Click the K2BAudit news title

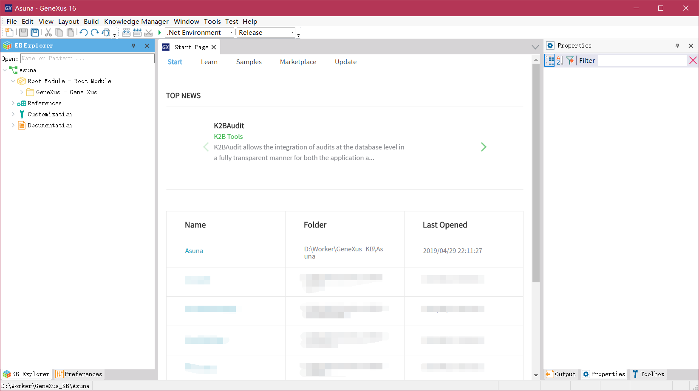click(229, 126)
